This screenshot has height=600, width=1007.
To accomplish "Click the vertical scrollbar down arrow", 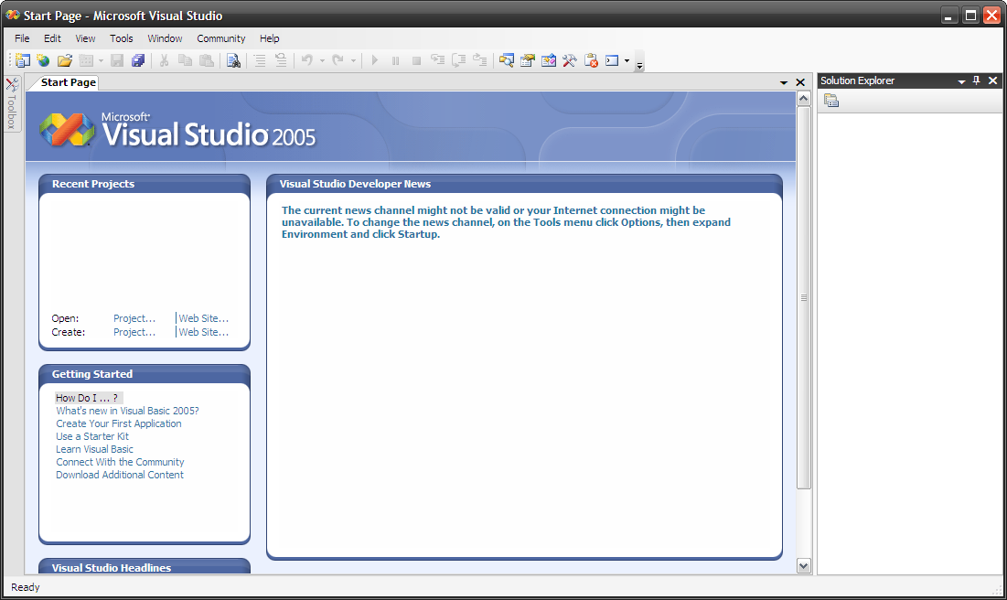I will (x=803, y=566).
